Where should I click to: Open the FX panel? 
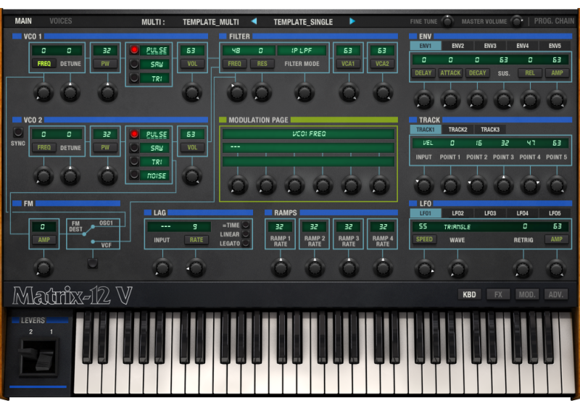(x=498, y=294)
